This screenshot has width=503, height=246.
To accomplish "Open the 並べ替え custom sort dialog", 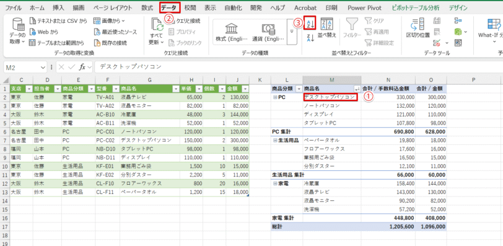I will coord(327,28).
